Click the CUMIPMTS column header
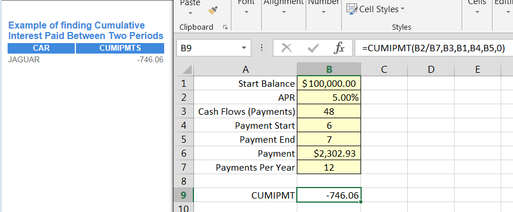The height and width of the screenshot is (212, 513). click(120, 48)
